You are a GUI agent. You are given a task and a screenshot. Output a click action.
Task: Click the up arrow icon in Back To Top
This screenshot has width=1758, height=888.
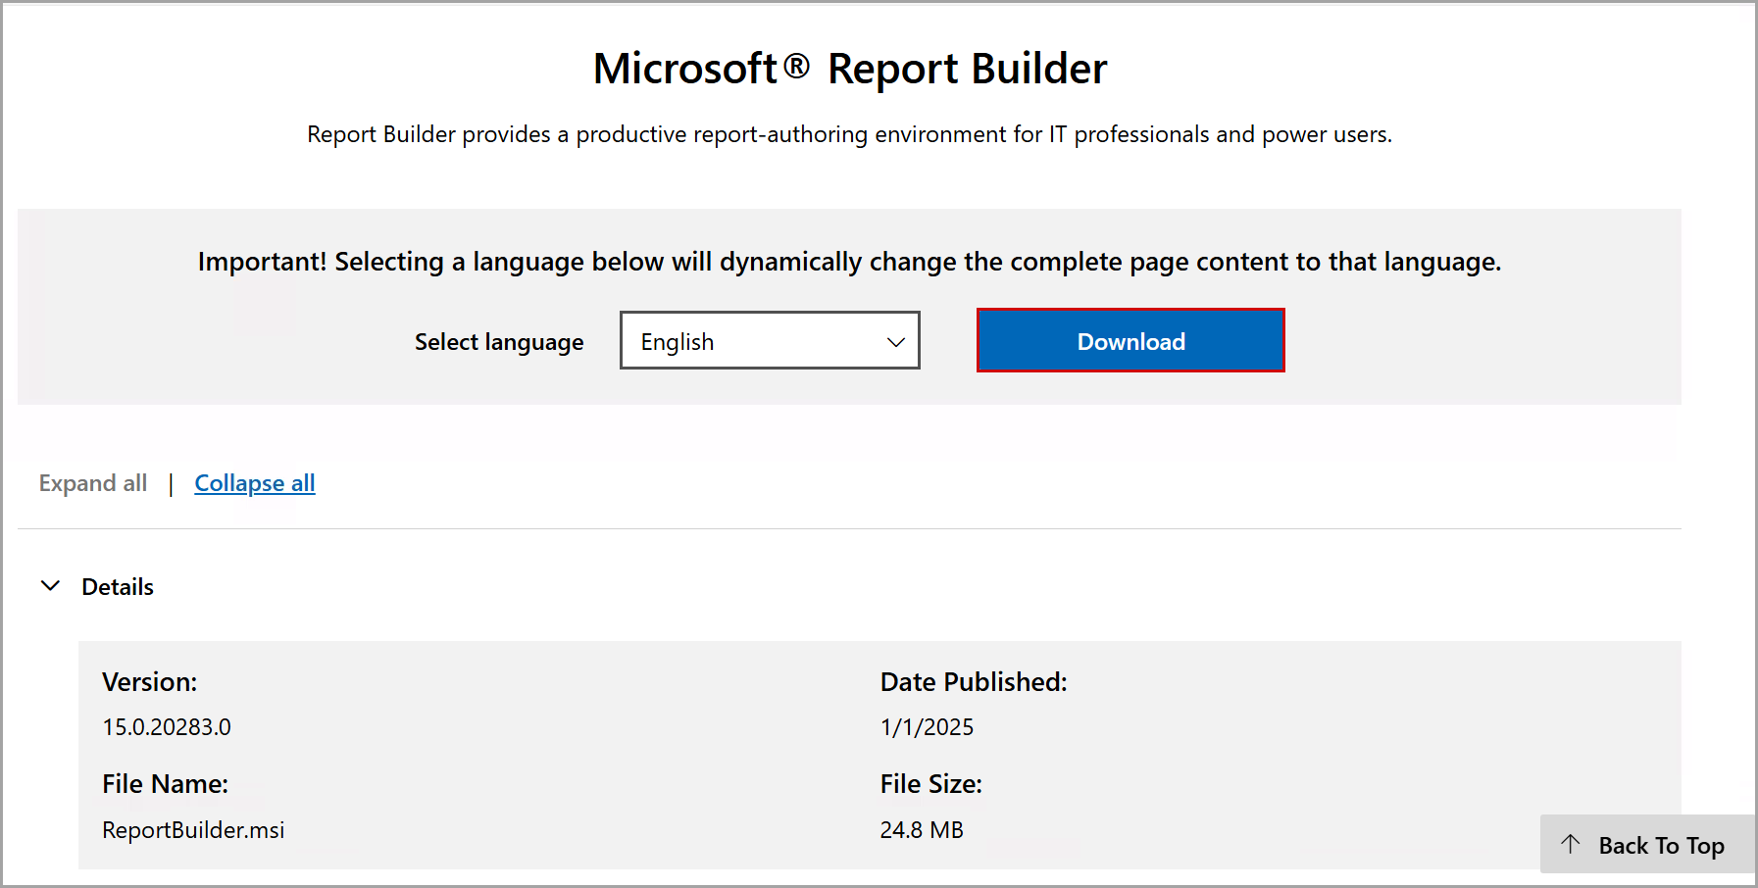coord(1571,844)
